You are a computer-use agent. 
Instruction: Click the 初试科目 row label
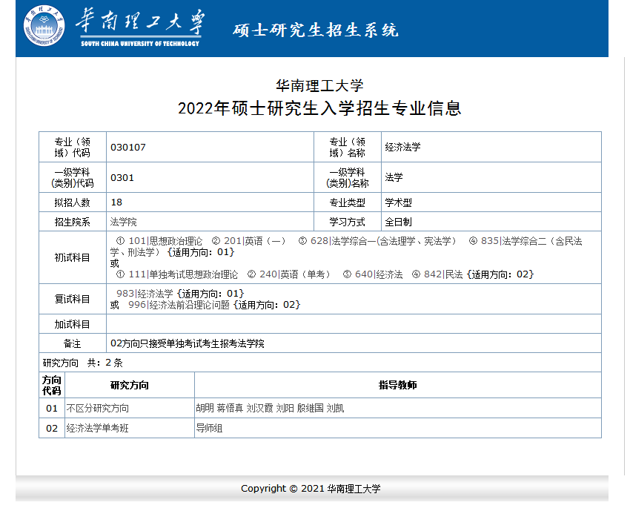[73, 257]
